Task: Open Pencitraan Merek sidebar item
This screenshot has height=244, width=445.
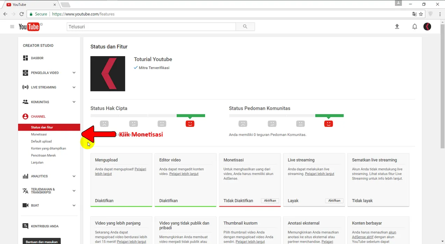Action: tap(43, 155)
